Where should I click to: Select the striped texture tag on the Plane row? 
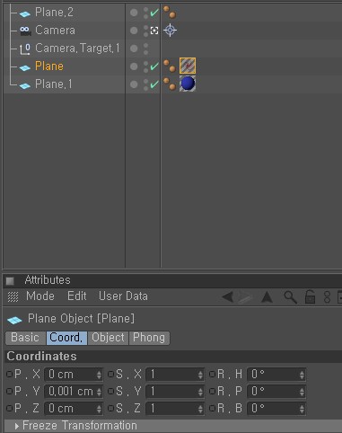(x=188, y=66)
